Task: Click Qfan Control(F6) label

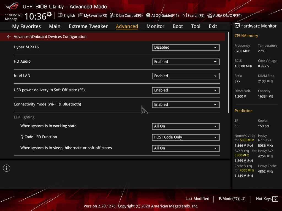Action: 129,16
